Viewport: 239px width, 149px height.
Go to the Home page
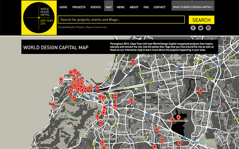(63, 7)
